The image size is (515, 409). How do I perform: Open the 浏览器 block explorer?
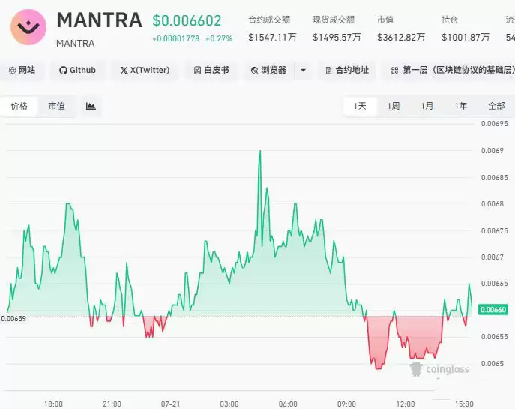(269, 70)
